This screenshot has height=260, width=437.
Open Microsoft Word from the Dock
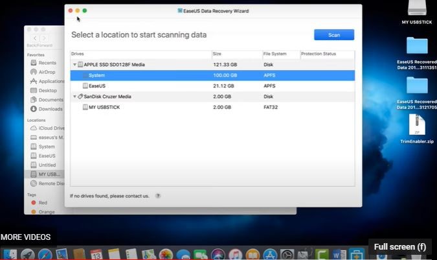pyautogui.click(x=339, y=254)
